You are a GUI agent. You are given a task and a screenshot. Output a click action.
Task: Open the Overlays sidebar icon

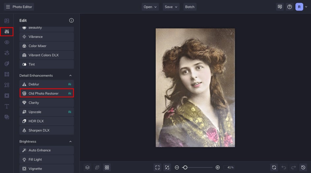(x=7, y=96)
